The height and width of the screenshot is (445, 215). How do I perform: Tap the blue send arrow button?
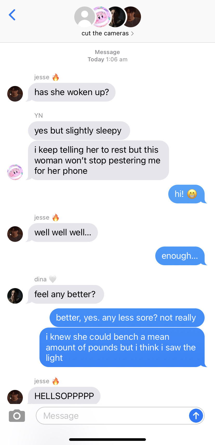click(196, 416)
